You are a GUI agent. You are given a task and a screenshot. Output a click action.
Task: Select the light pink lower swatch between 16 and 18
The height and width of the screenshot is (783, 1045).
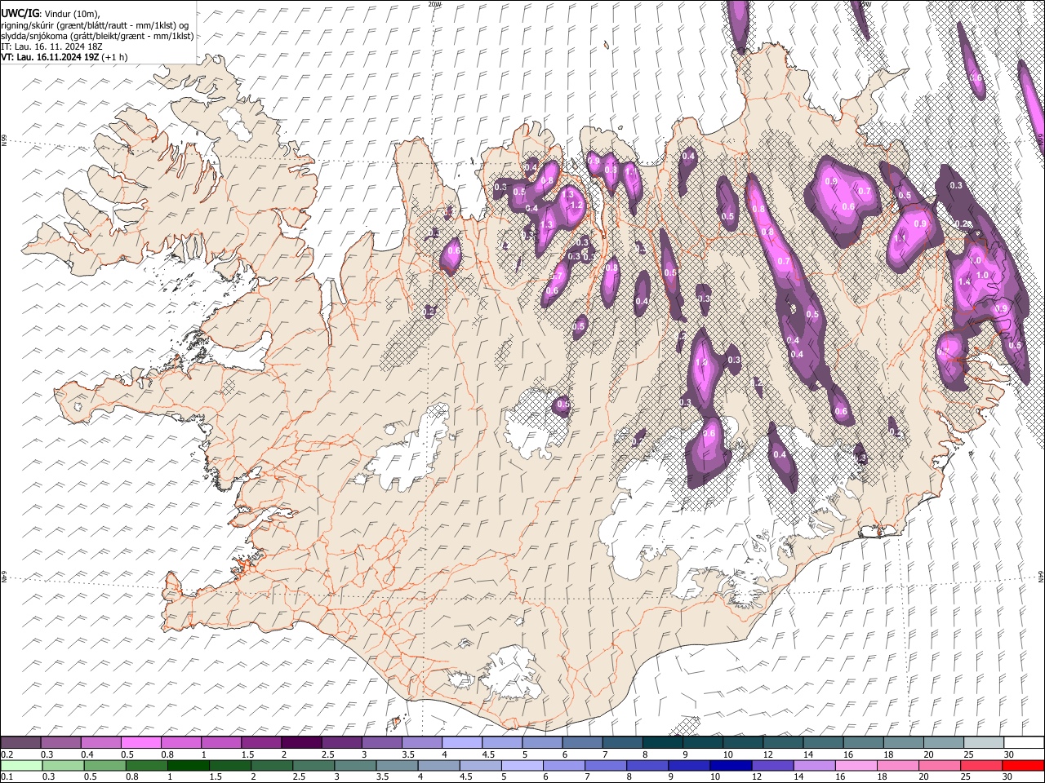[856, 766]
